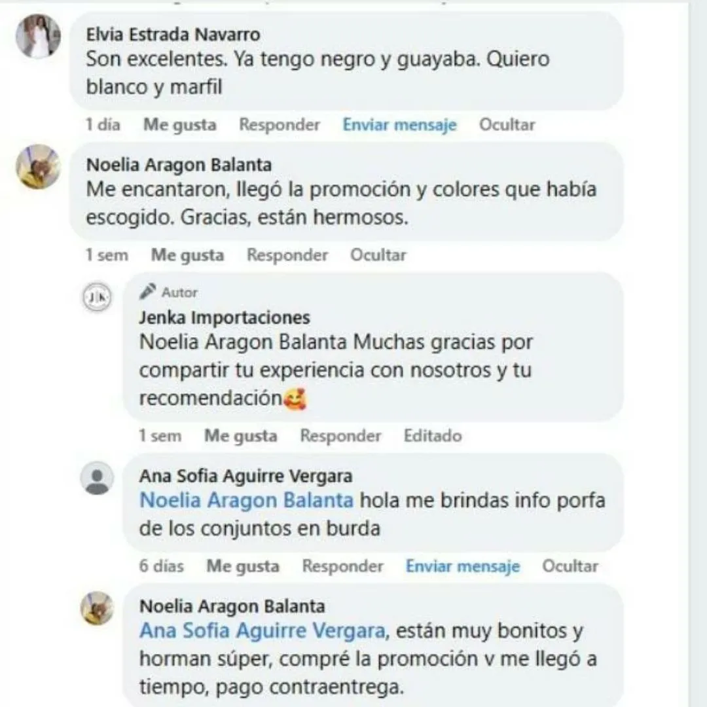The width and height of the screenshot is (707, 707).
Task: Like Elvia Estrada Navarro's comment
Action: (180, 124)
